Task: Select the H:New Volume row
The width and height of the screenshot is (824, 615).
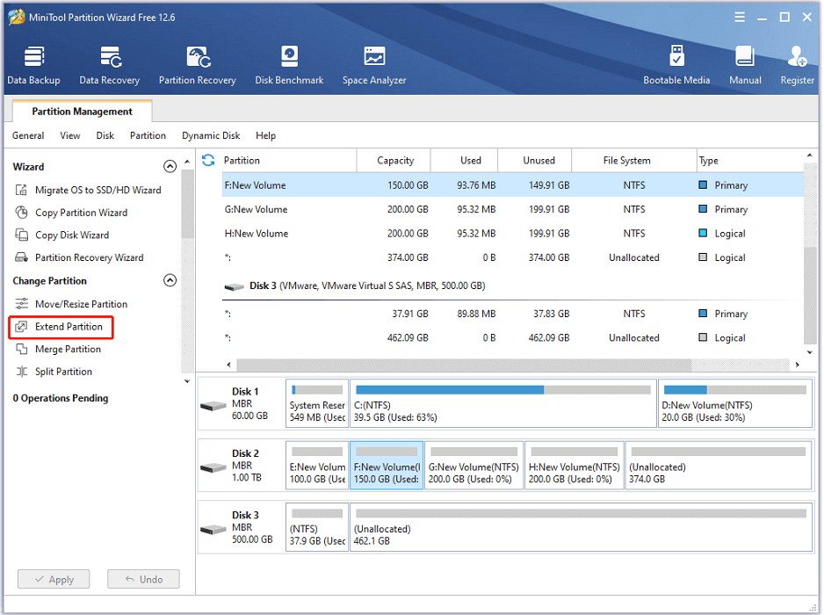Action: coord(513,234)
